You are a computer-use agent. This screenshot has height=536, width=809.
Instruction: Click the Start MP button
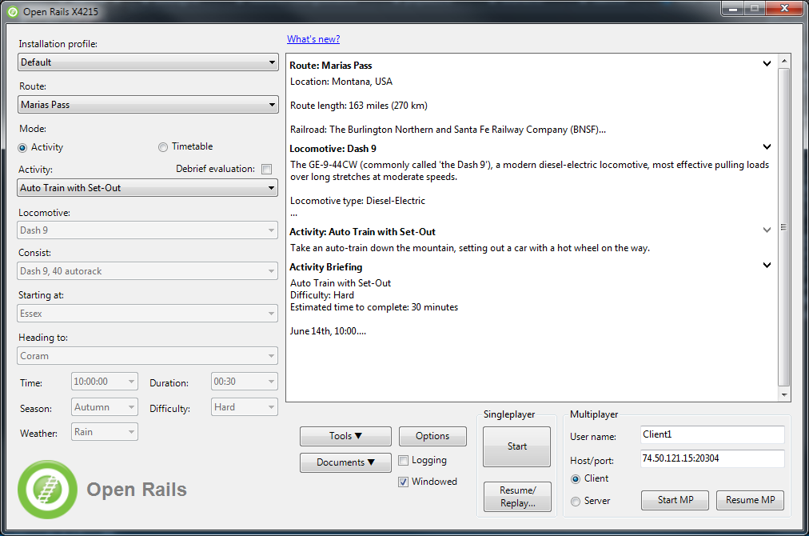pyautogui.click(x=675, y=500)
